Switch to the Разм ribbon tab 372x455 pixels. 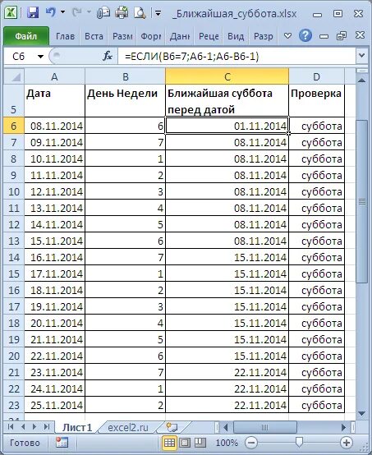122,36
